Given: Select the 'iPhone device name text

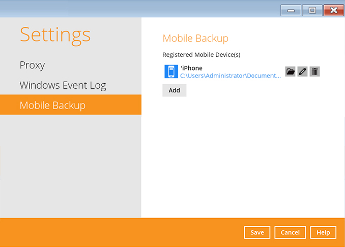Looking at the screenshot, I should [x=191, y=68].
